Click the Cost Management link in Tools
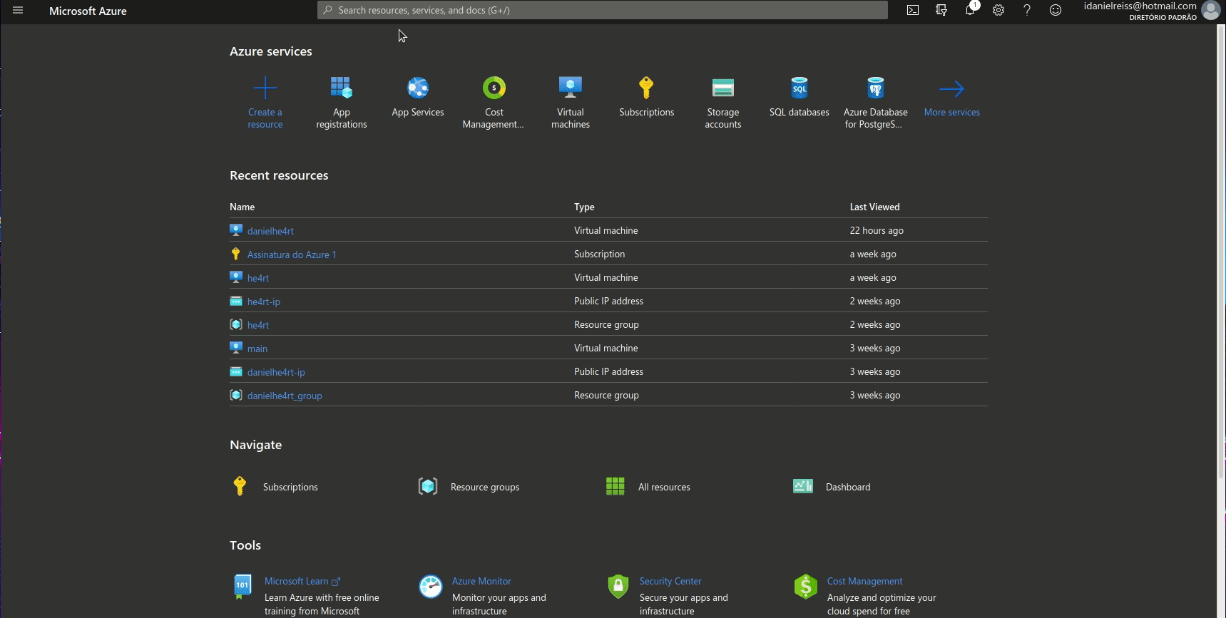The height and width of the screenshot is (618, 1226). (864, 581)
